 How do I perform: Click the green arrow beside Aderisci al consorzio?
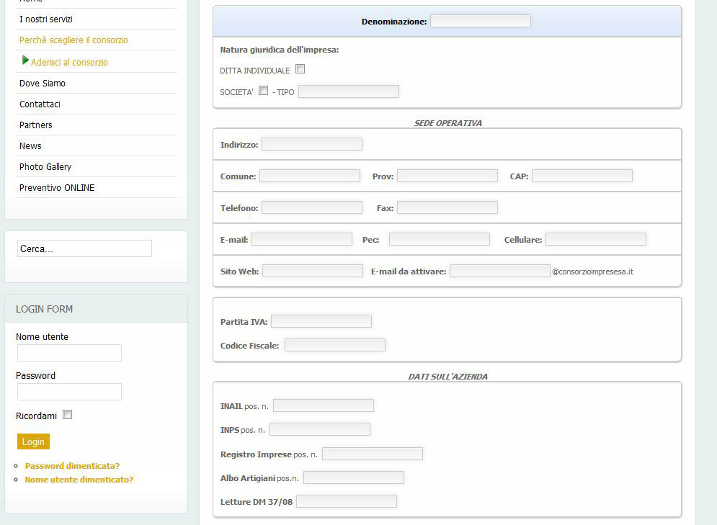pos(26,60)
